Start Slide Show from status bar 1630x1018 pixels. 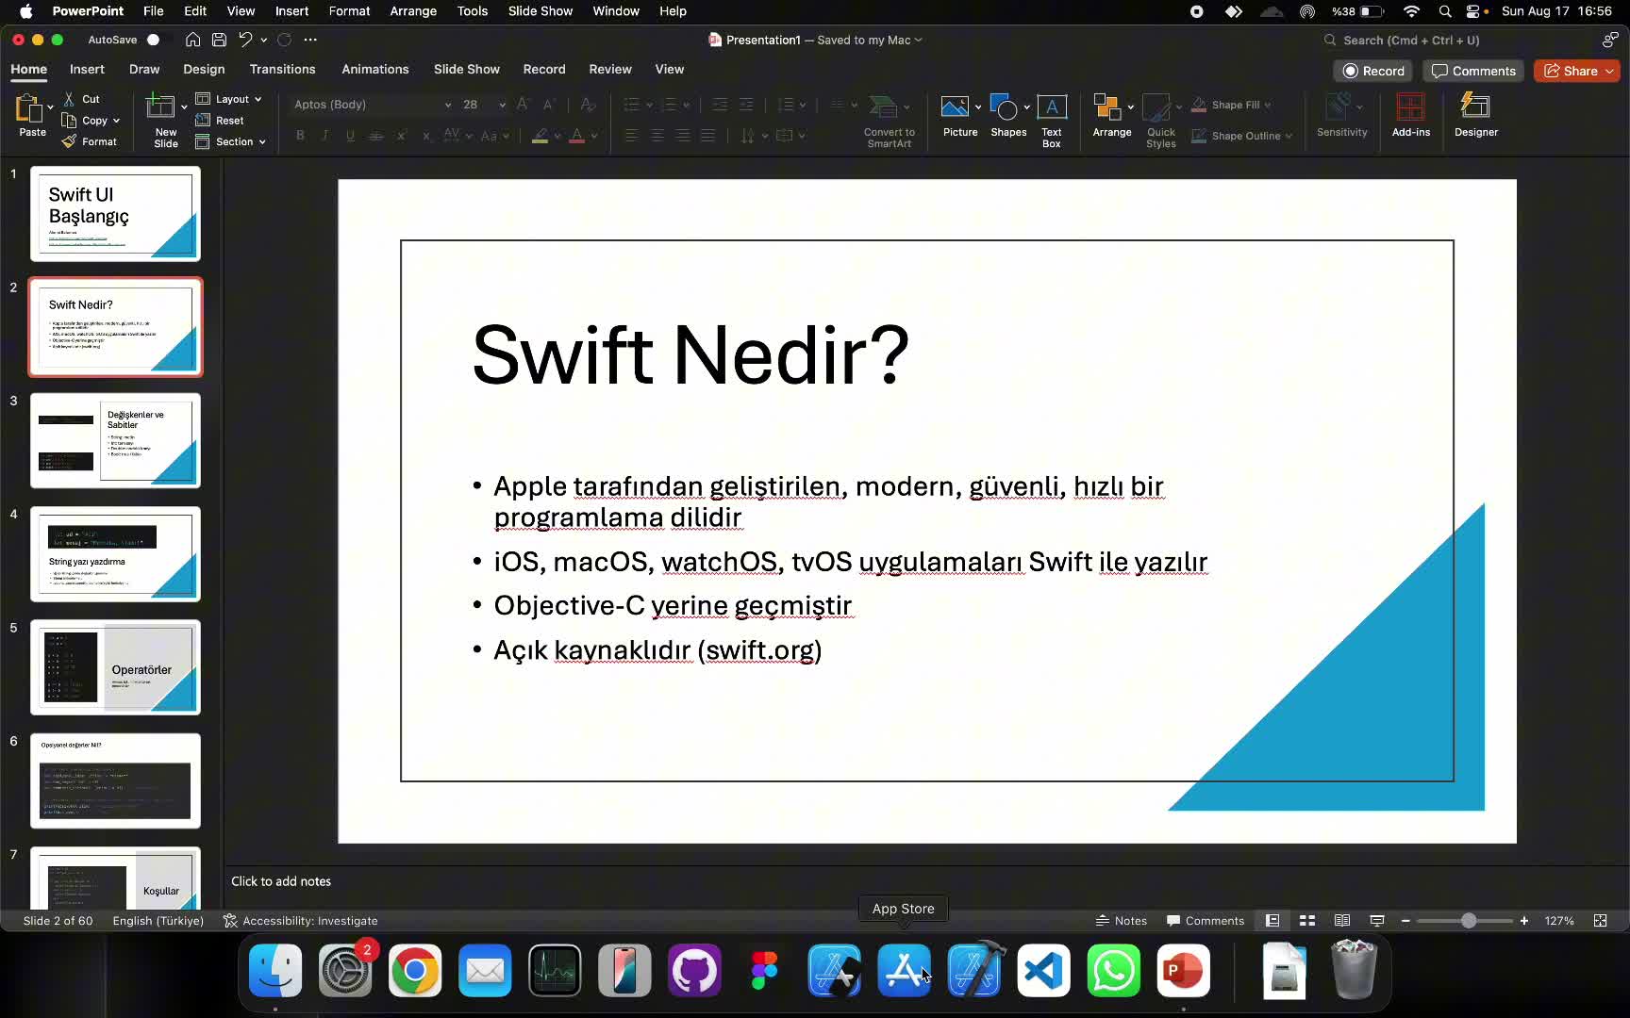coord(1377,921)
